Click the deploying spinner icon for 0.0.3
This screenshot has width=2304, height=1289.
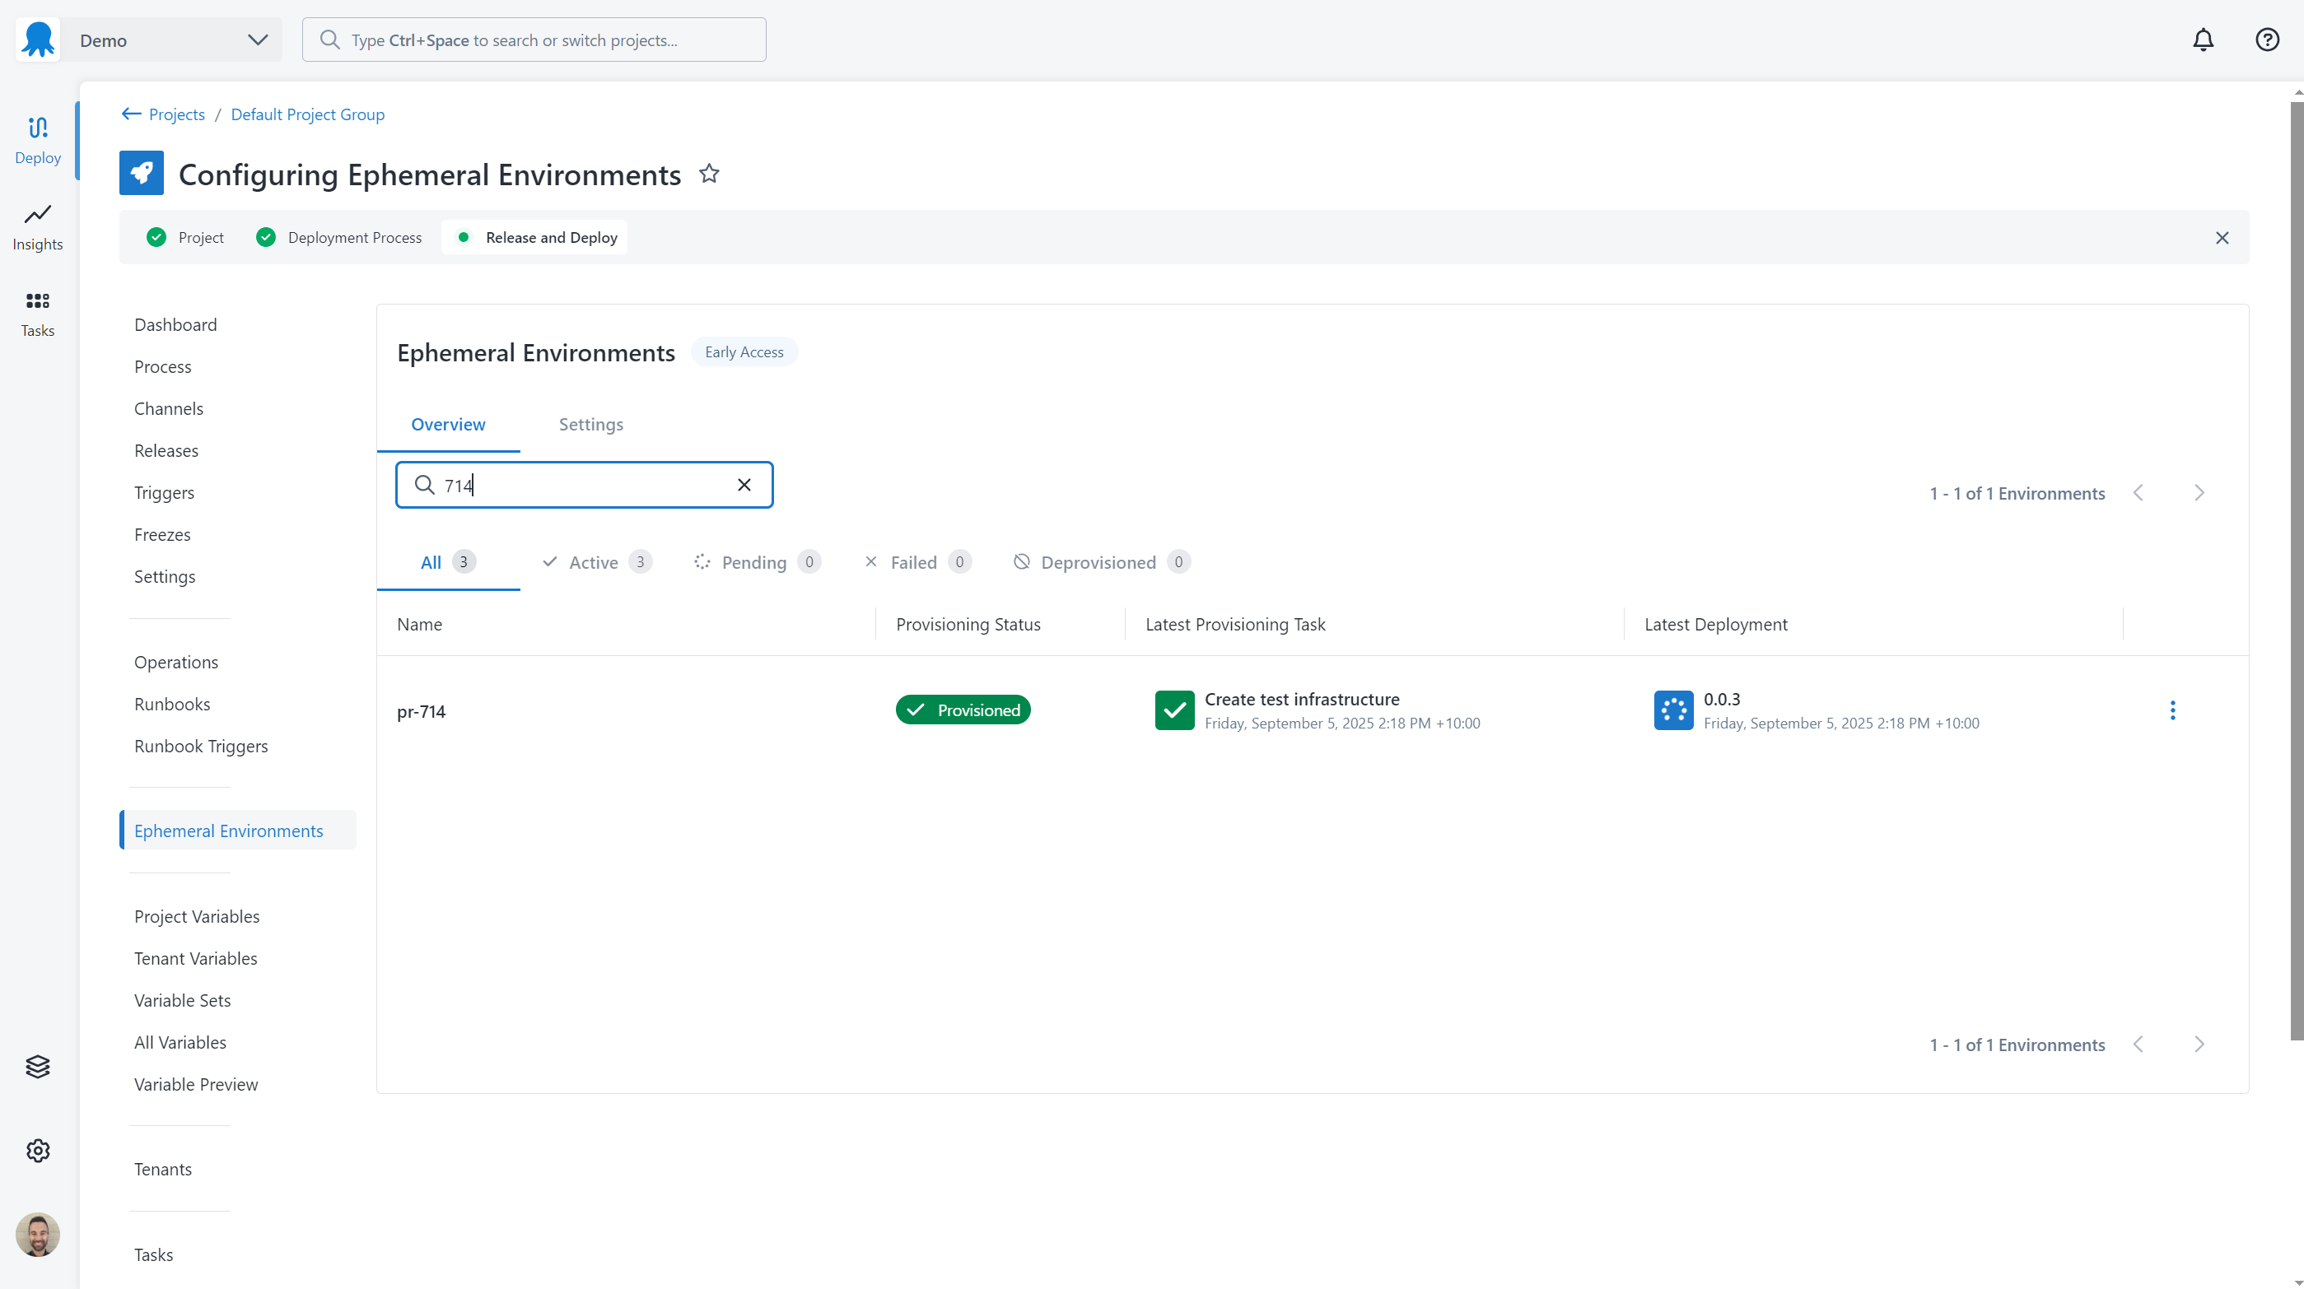1673,710
